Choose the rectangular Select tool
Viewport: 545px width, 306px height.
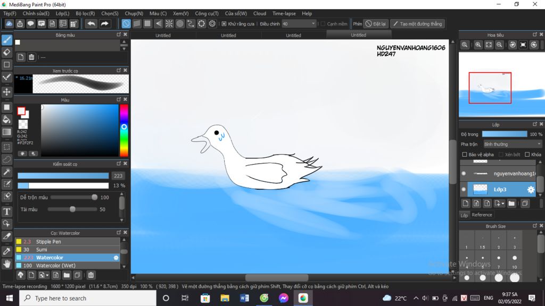tap(6, 147)
